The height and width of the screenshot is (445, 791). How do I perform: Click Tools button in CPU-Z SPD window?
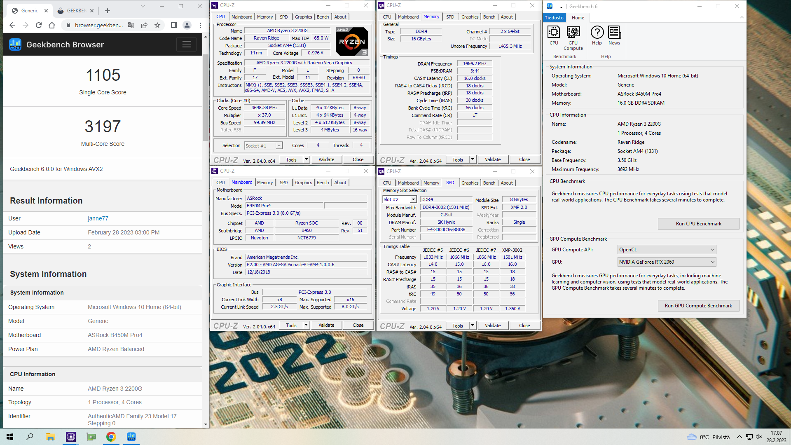[x=458, y=326]
